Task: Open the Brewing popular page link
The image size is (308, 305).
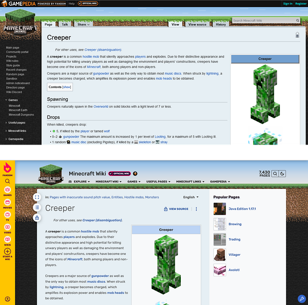Action: (235, 224)
